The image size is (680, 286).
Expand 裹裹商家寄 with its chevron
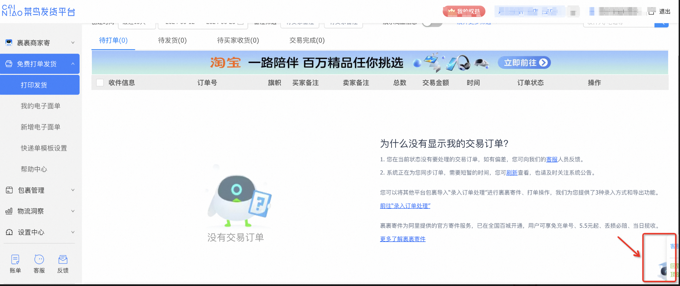(73, 43)
